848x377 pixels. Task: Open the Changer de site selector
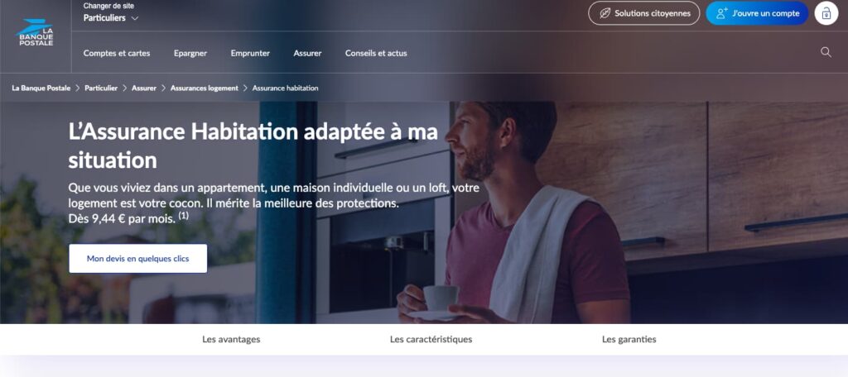(111, 12)
